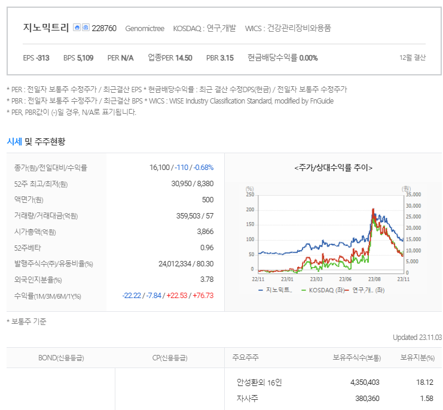Click shareholder 안성환외 16인
Screen dimensions: 443x410
259,382
